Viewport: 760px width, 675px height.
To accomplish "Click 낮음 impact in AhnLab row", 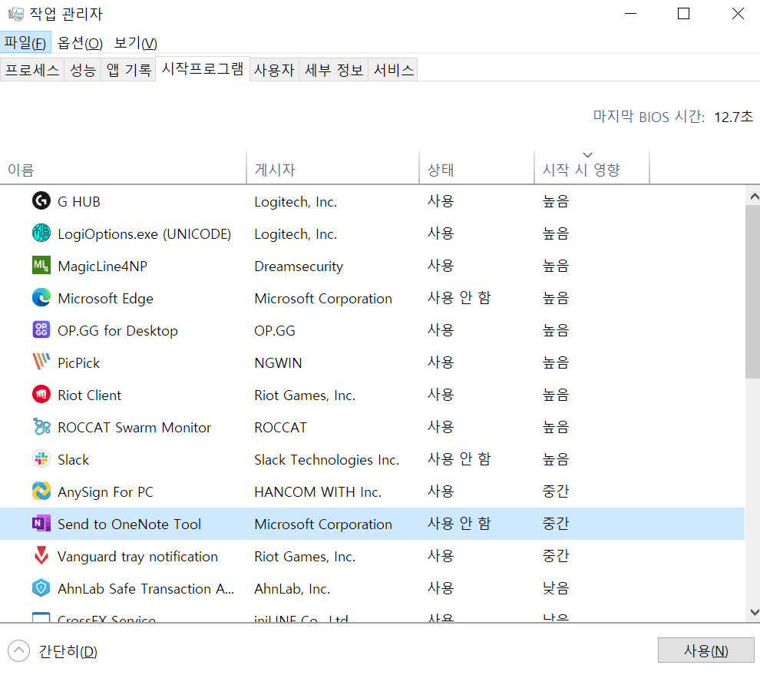I will (x=556, y=587).
